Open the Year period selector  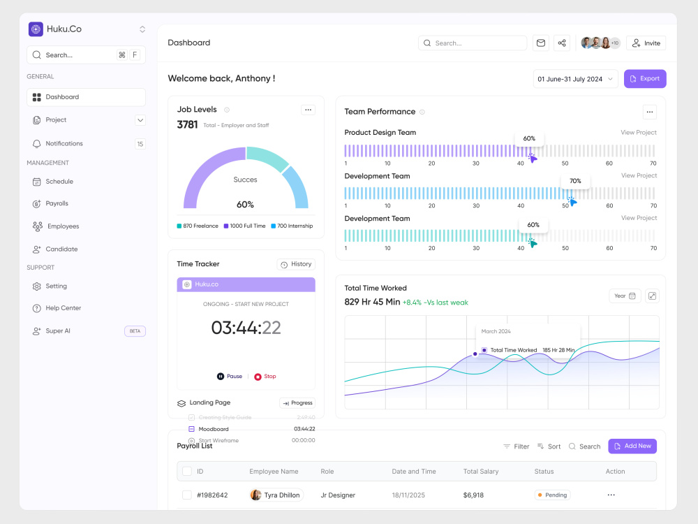pos(625,296)
